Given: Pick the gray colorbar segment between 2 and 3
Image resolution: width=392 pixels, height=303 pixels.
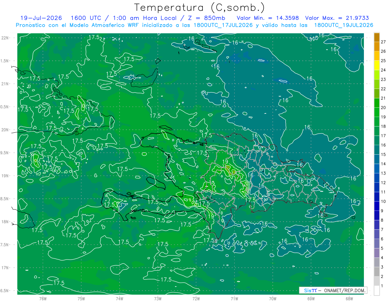Looking at the screenshot, I should (x=377, y=272).
